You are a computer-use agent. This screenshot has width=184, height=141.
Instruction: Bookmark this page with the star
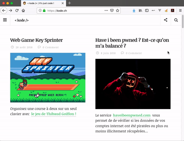click(x=117, y=10)
